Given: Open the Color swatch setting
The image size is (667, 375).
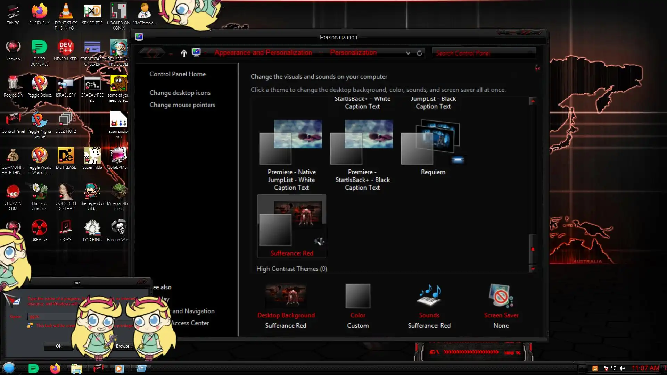Looking at the screenshot, I should (357, 296).
